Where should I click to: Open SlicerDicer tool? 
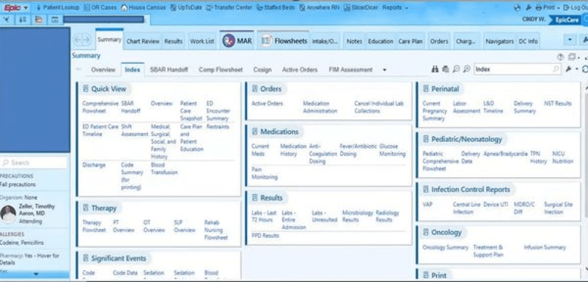(x=361, y=8)
